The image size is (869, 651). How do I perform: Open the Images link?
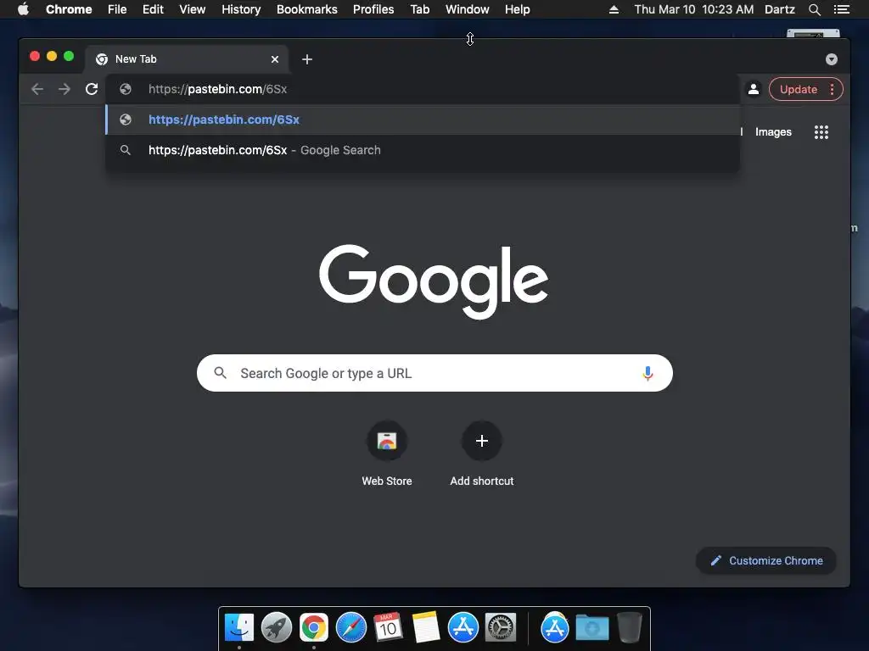click(x=773, y=131)
